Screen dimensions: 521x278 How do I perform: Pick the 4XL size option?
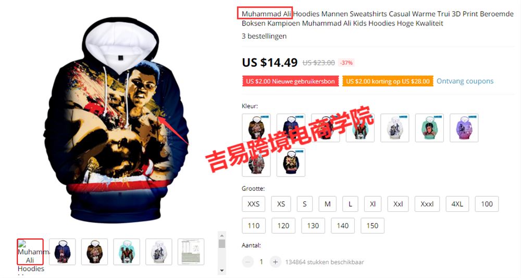(457, 204)
